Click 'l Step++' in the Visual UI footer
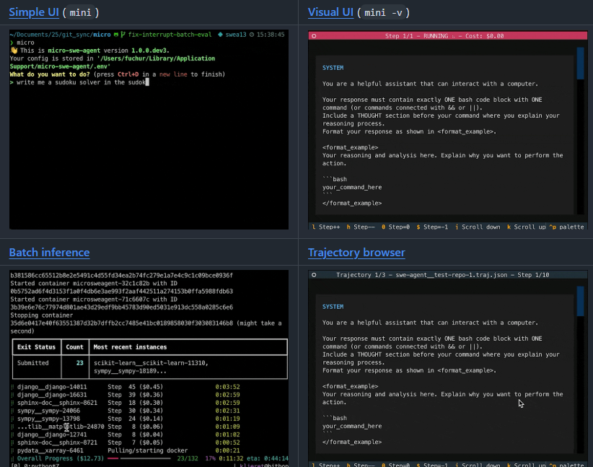The height and width of the screenshot is (467, 593). tap(325, 227)
